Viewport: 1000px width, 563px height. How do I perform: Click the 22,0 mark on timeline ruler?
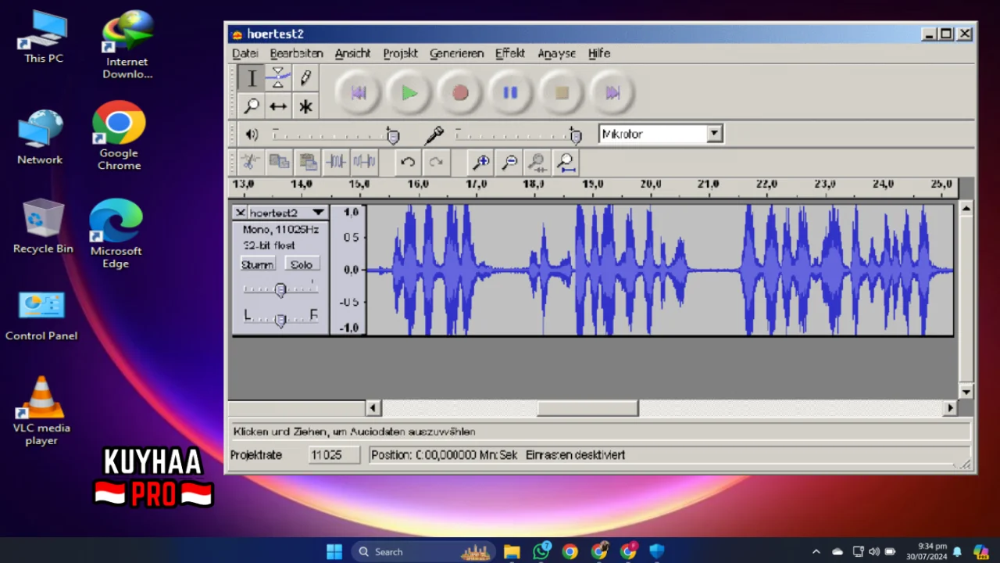click(x=766, y=185)
